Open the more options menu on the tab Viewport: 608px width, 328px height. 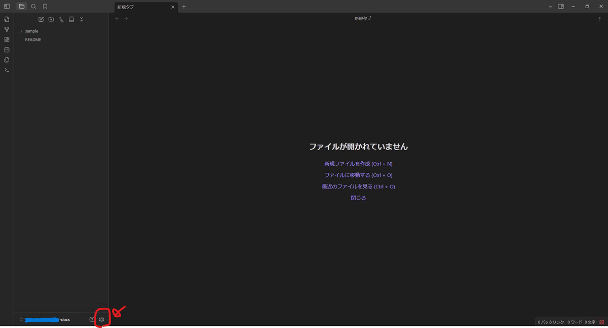pos(600,18)
